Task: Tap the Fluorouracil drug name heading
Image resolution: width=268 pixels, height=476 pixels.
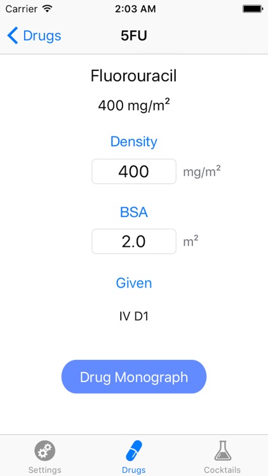Action: [134, 76]
